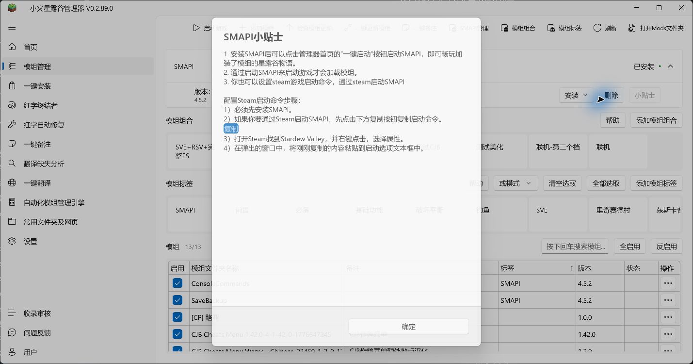Open the 用户 user page
Screen dimensions: 693x364
click(x=78, y=352)
